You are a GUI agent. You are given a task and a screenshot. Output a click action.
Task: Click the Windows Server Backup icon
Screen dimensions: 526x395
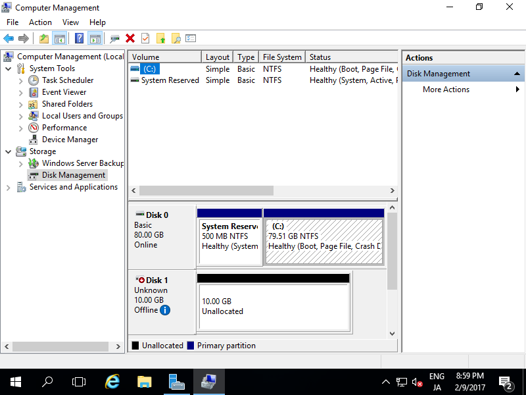point(34,163)
